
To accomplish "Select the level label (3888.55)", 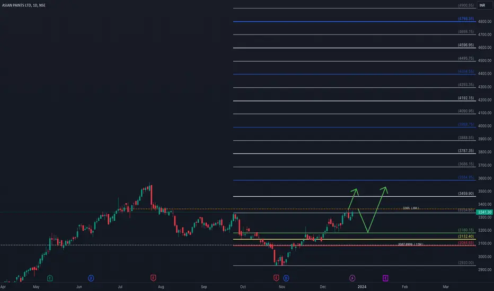I will [466, 138].
